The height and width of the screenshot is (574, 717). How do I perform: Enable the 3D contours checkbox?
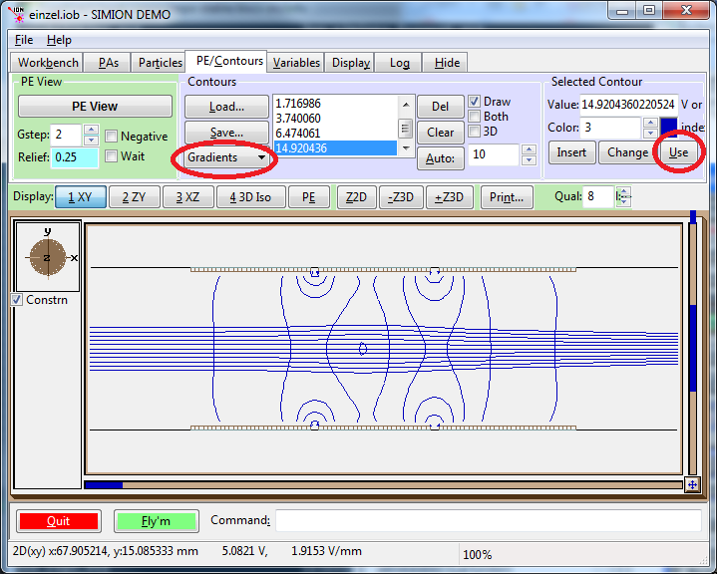[475, 132]
